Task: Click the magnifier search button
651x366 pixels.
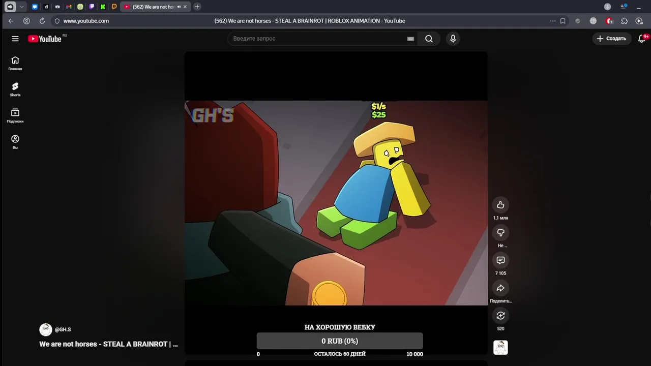Action: [x=429, y=39]
